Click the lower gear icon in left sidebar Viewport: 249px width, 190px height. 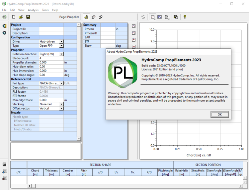(4, 33)
